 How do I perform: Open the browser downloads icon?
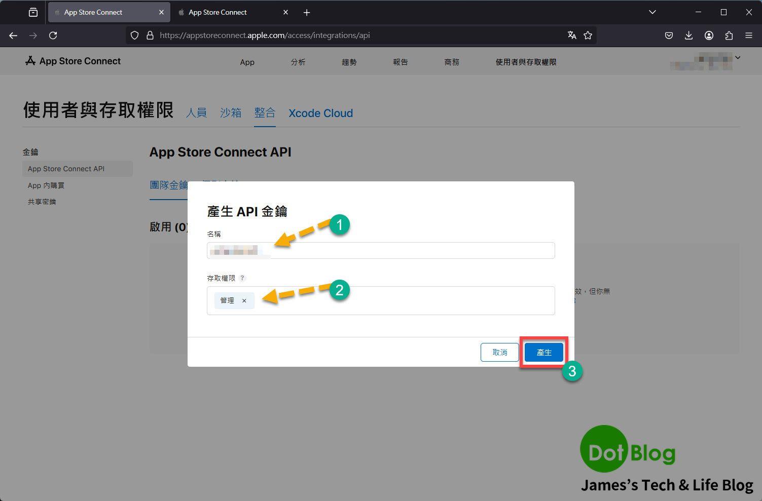tap(688, 35)
